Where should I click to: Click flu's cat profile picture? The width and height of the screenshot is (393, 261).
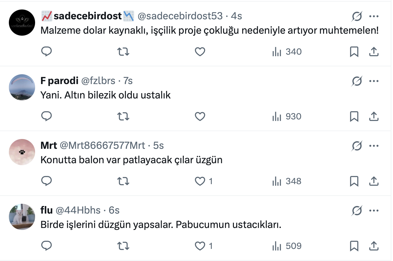[22, 217]
